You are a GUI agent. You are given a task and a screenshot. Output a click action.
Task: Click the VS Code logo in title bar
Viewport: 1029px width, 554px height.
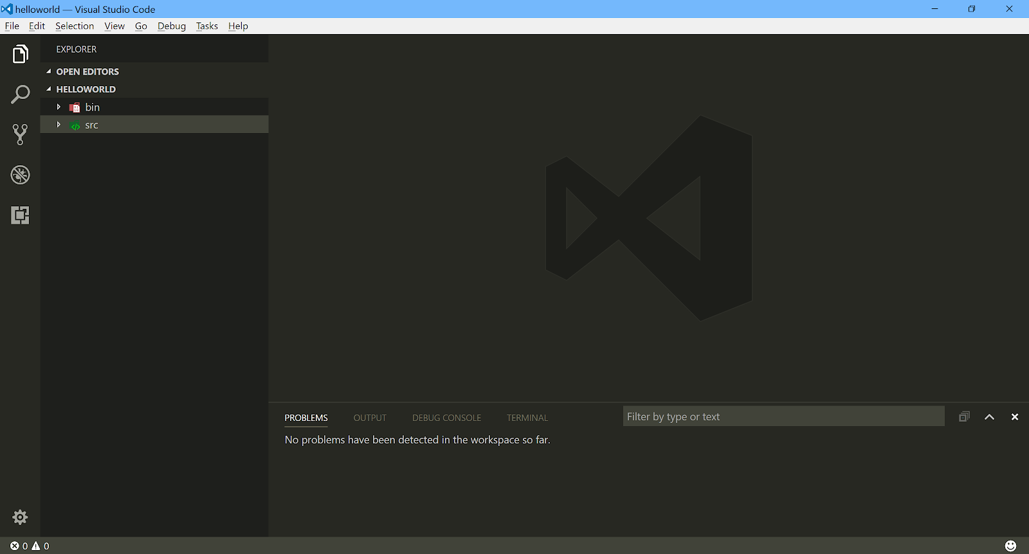point(7,9)
